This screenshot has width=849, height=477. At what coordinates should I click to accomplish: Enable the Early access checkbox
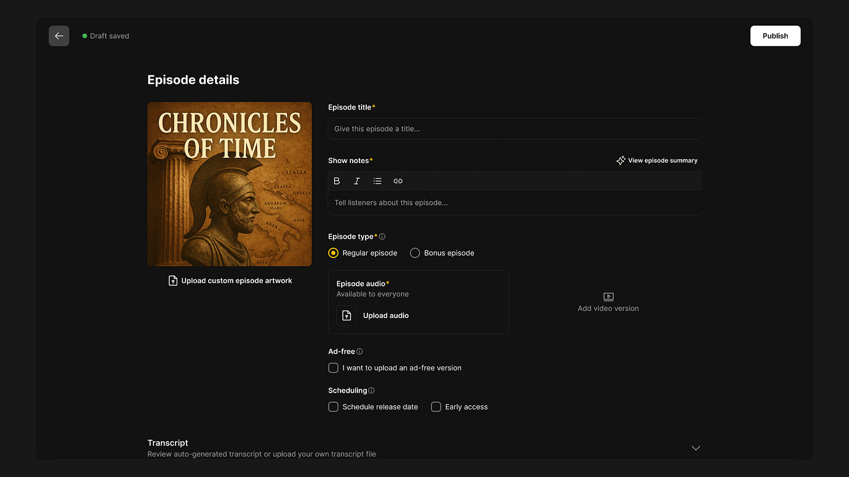(436, 407)
